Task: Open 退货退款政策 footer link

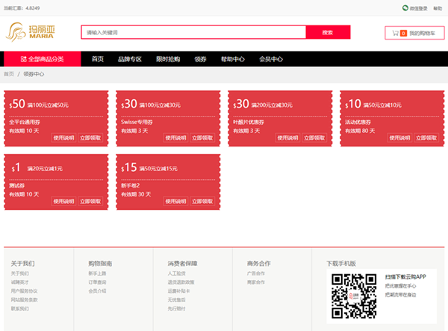Action: tap(181, 282)
